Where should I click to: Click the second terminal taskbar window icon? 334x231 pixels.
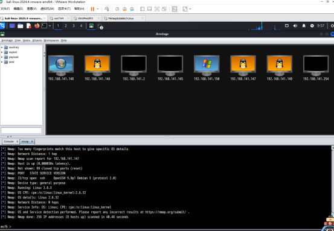[x=100, y=26]
